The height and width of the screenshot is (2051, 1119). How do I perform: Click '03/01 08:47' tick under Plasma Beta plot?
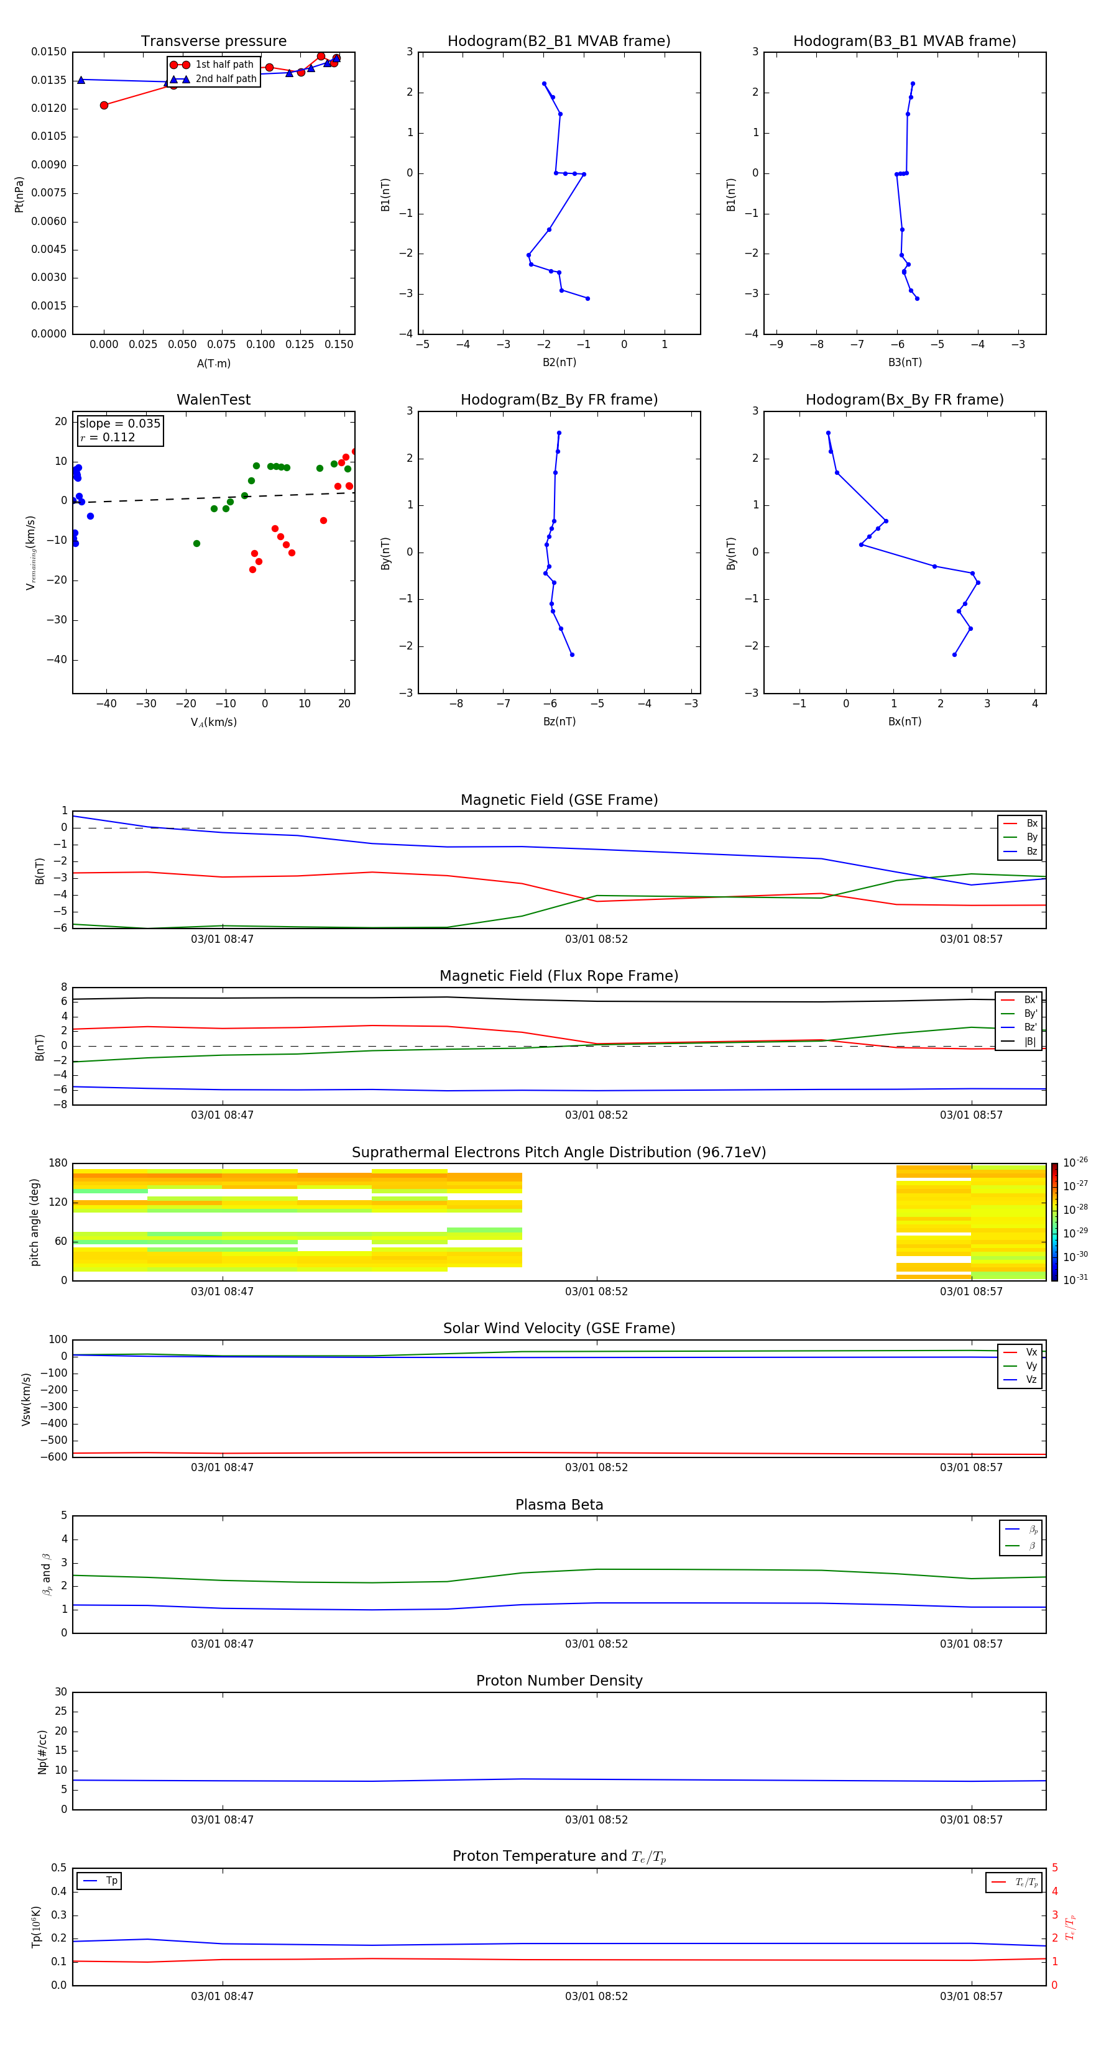pos(222,1644)
